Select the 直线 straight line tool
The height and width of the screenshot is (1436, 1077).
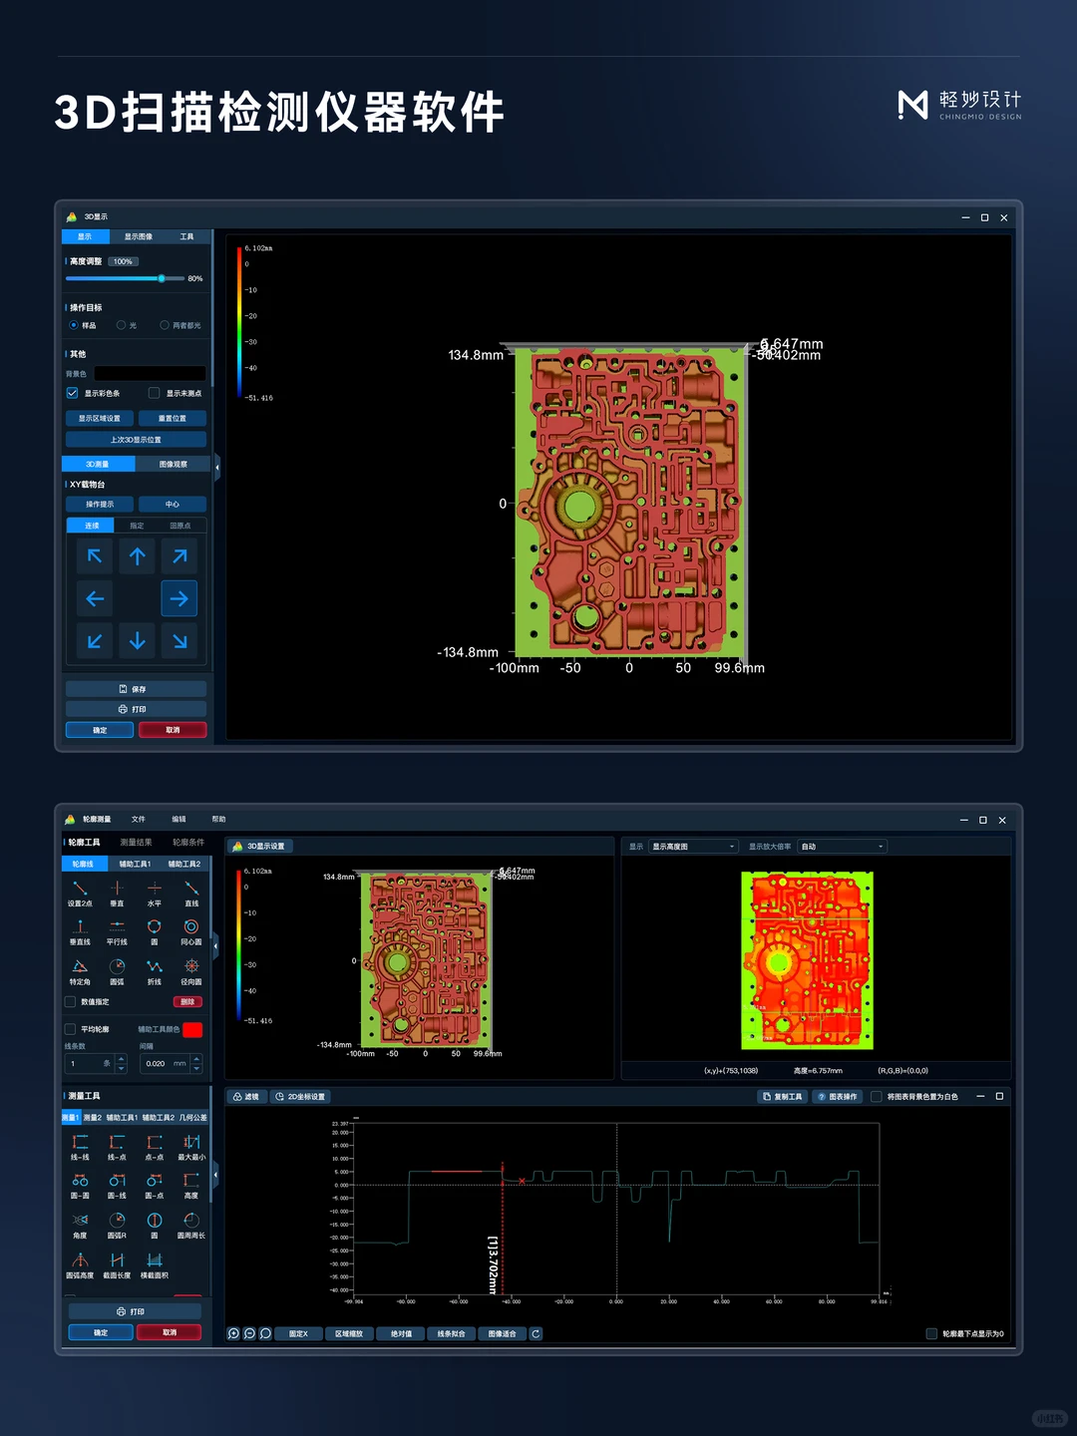191,893
